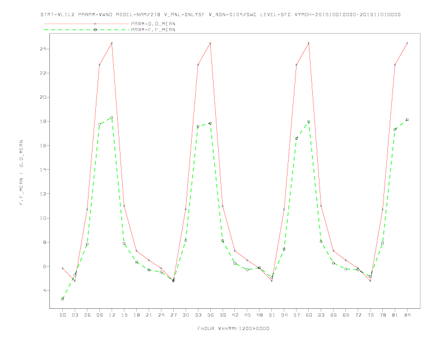Click x-axis forecast hour label 27

pos(173,315)
